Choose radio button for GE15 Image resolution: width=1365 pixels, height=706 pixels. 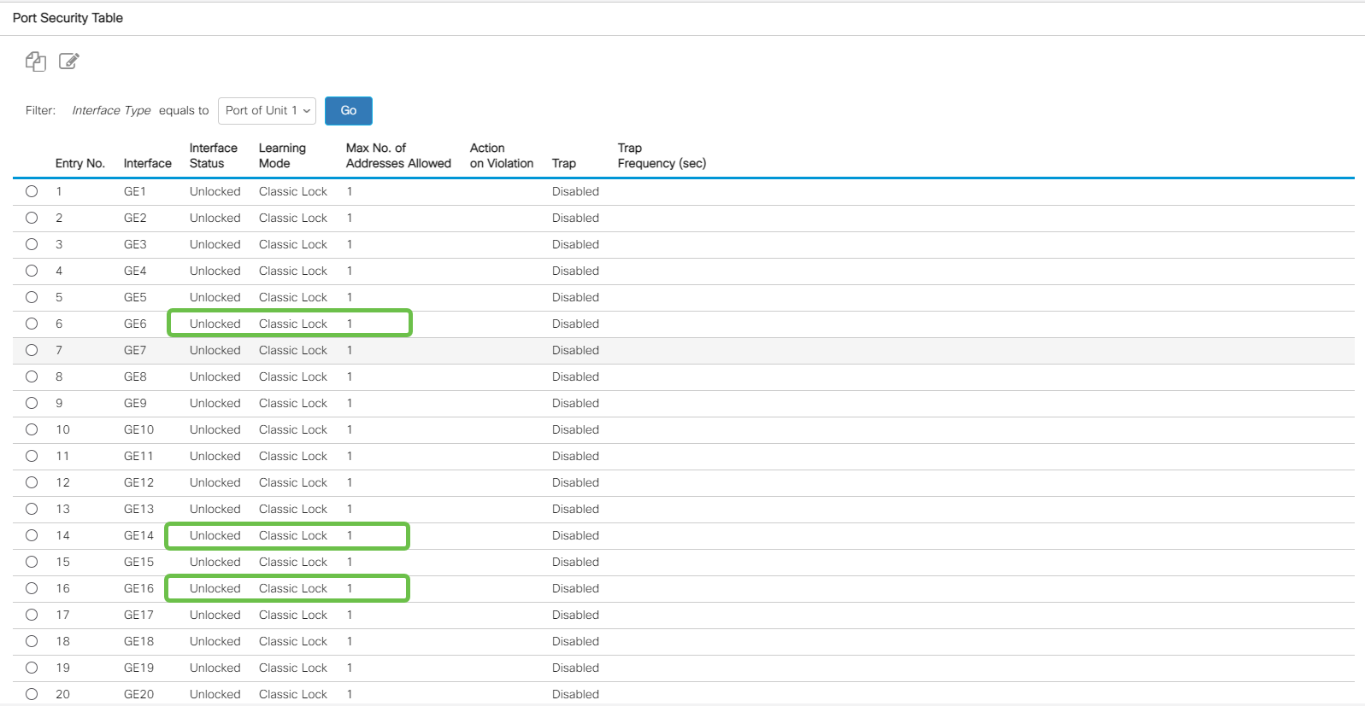coord(32,562)
